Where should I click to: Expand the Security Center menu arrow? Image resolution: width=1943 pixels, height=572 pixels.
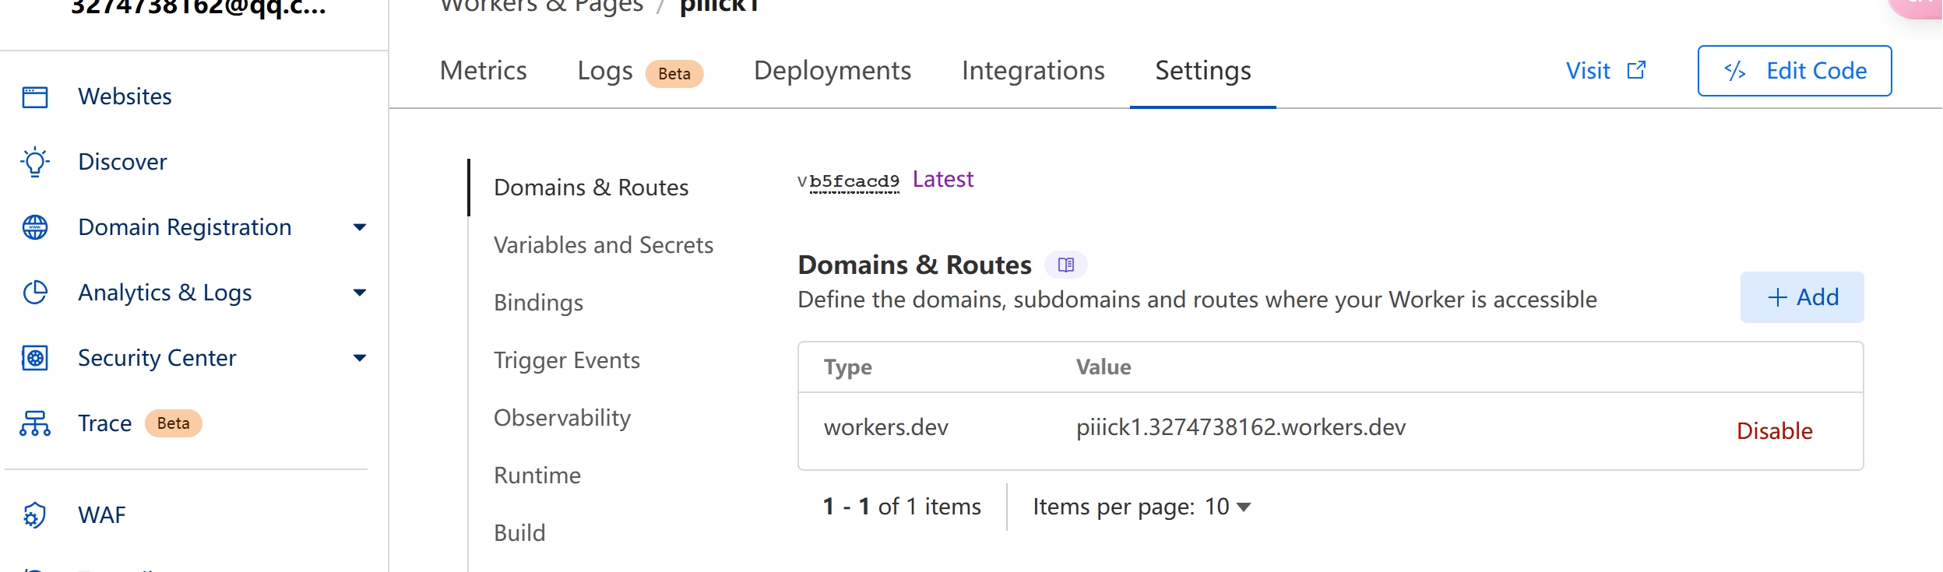pos(359,358)
